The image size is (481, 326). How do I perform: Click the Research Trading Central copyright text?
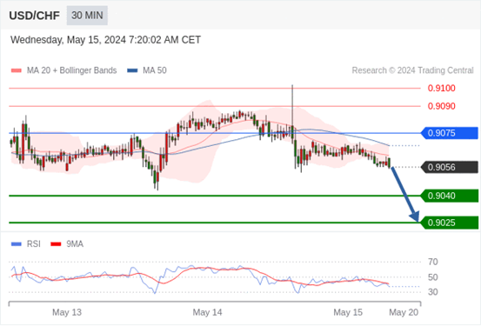click(412, 70)
